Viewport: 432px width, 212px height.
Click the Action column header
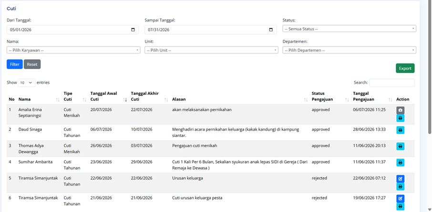click(403, 99)
